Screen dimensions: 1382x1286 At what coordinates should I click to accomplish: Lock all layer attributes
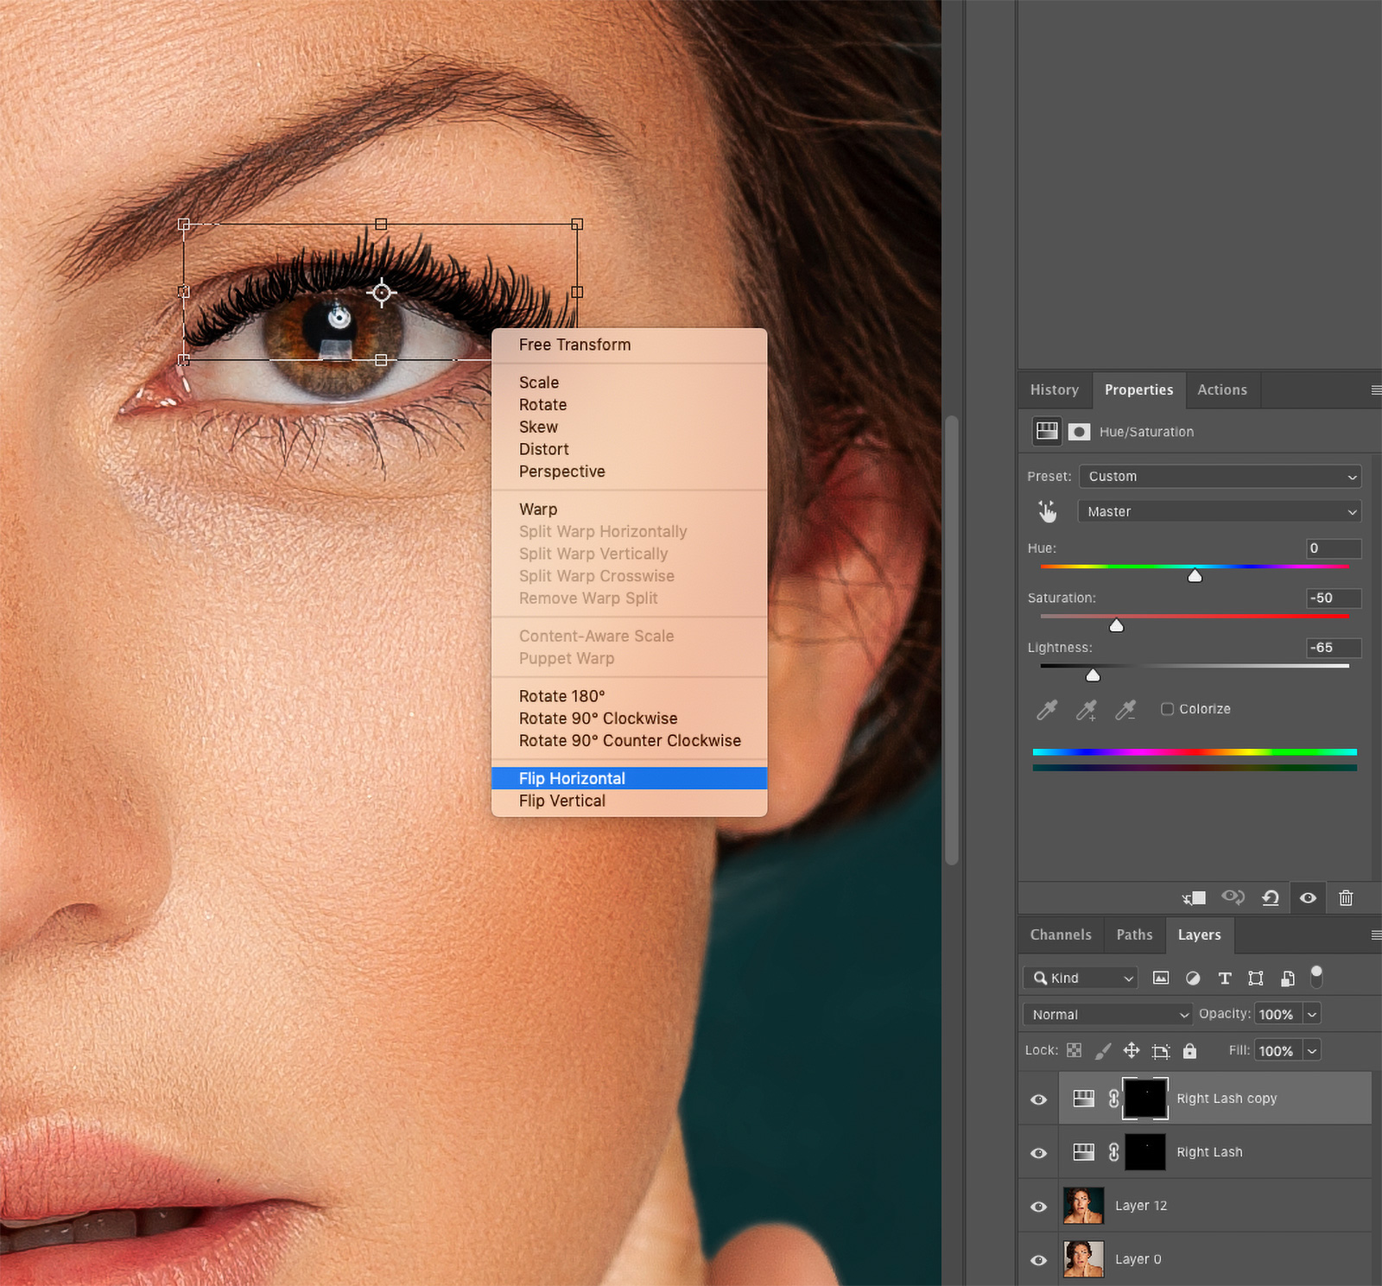click(1190, 1050)
